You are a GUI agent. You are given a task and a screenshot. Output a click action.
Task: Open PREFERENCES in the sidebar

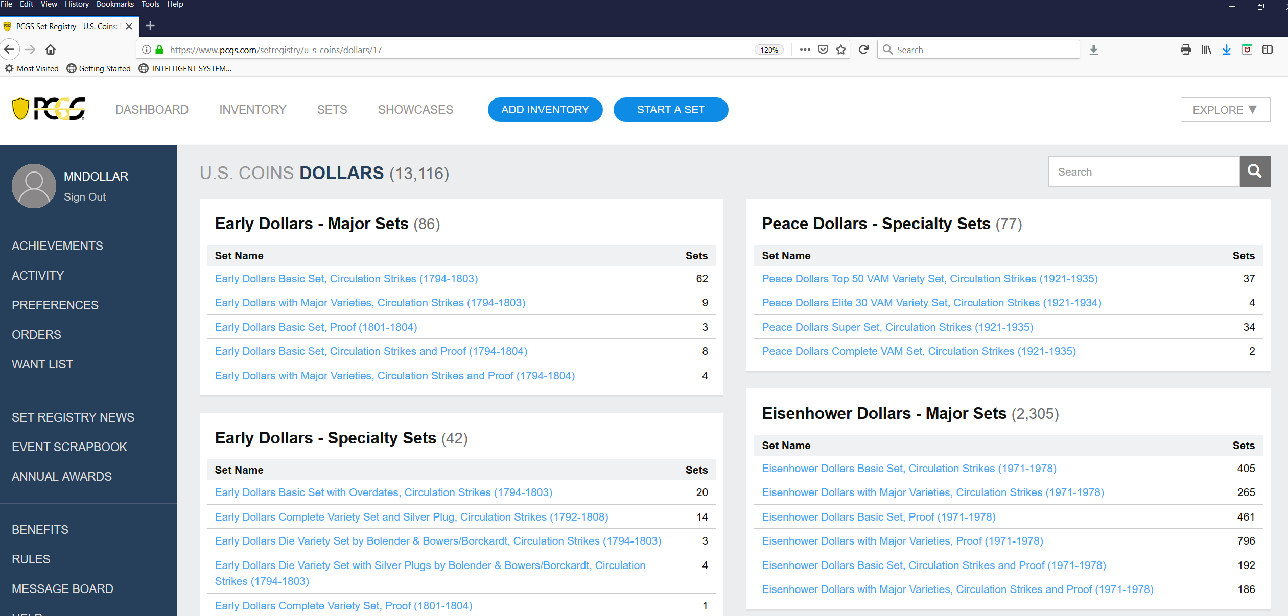(55, 305)
